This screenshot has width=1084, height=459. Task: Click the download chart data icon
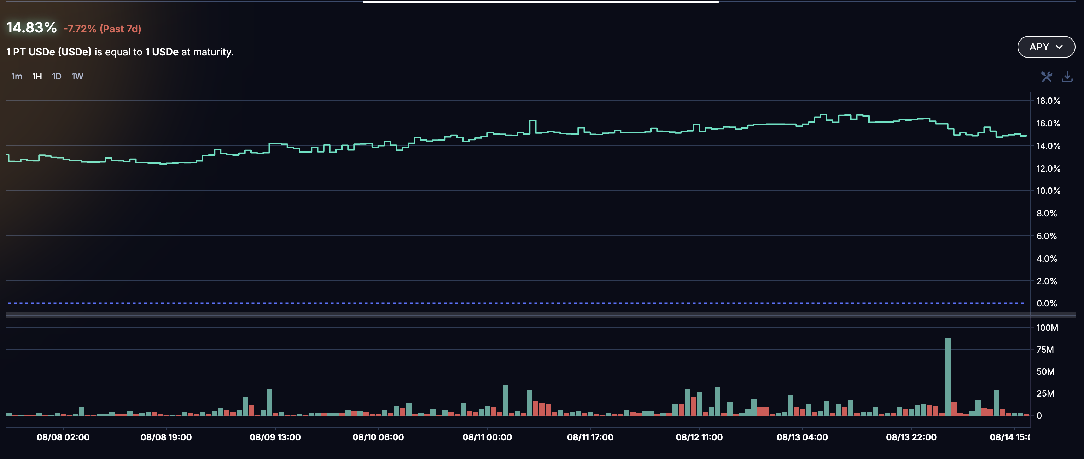click(x=1067, y=77)
